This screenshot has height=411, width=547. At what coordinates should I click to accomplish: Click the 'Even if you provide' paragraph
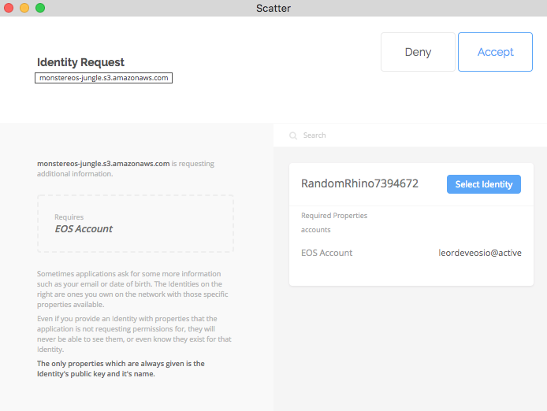tap(134, 334)
